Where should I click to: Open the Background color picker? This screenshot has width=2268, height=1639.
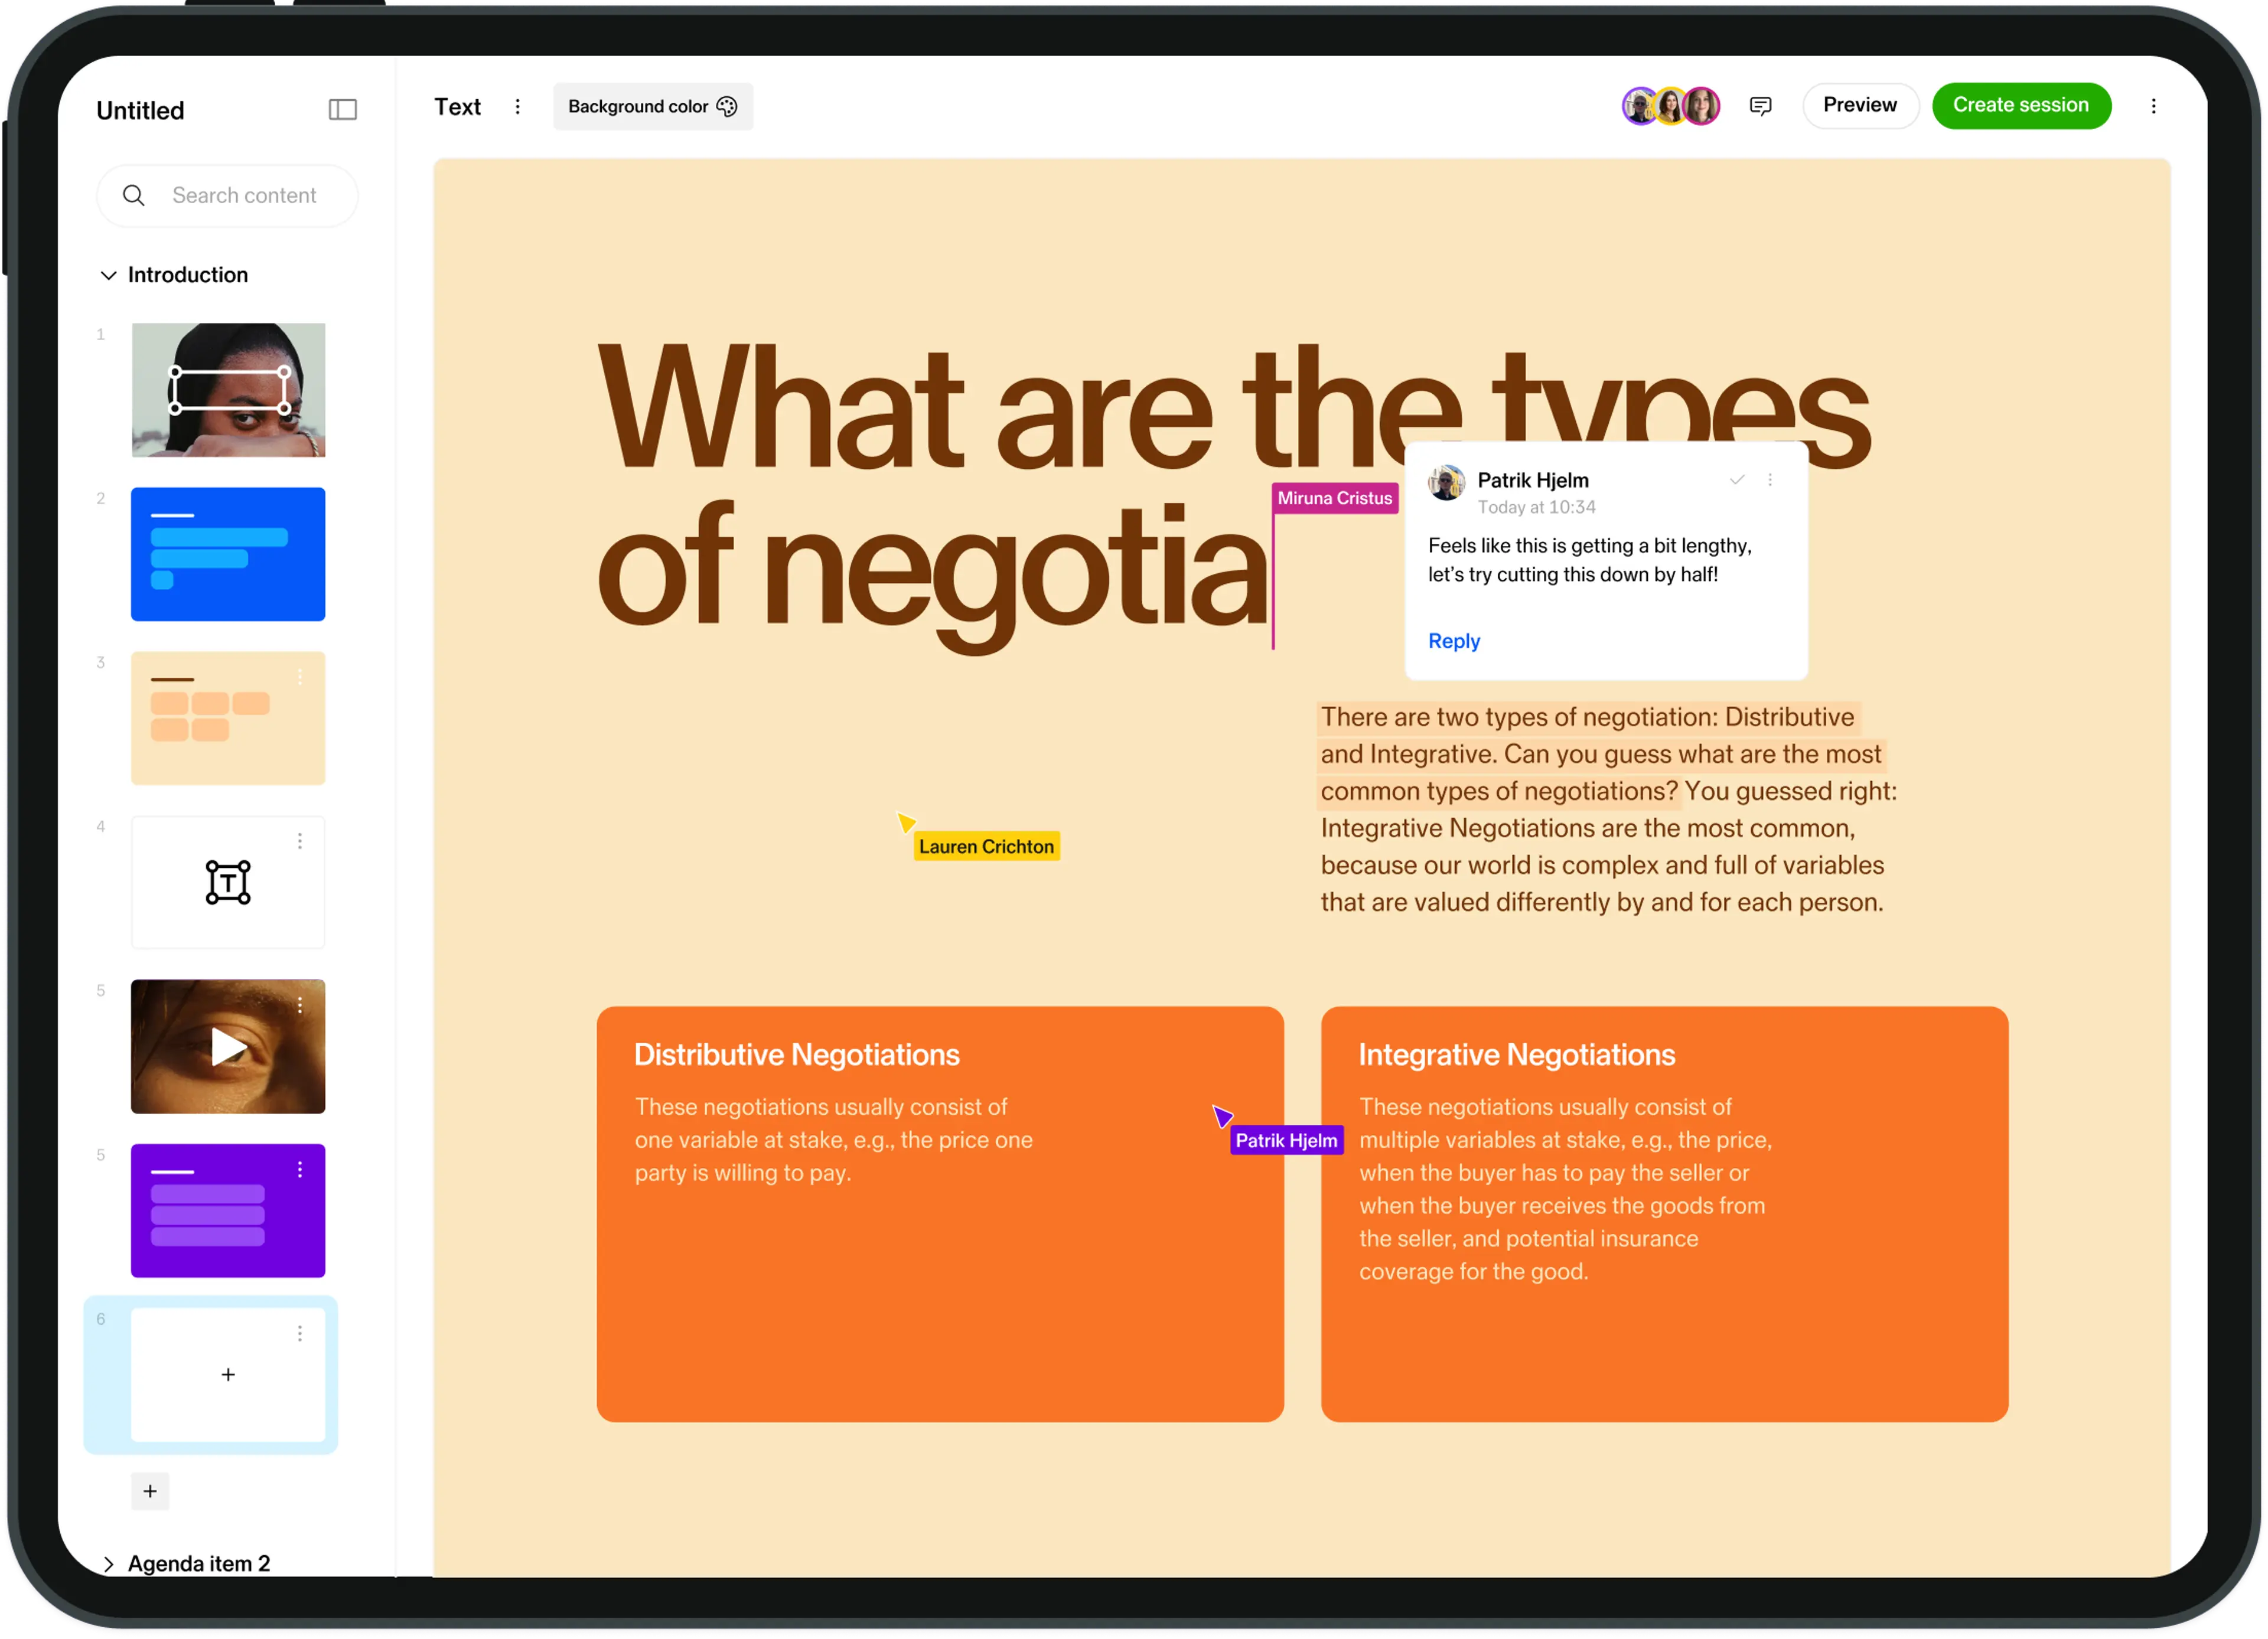point(652,107)
